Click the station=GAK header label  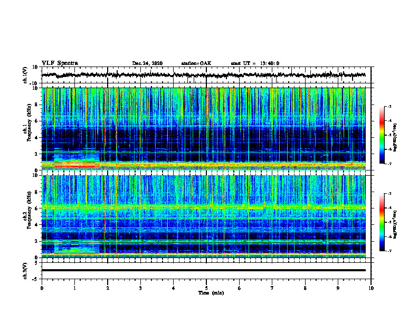coord(196,63)
